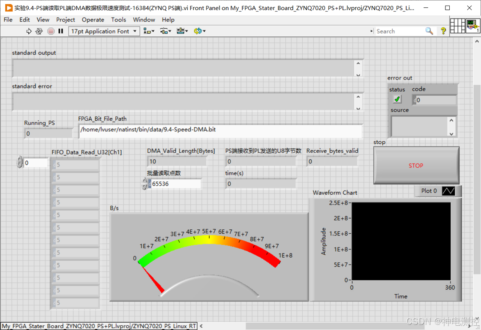This screenshot has height=330, width=481.
Task: Click the chart x-axis maximum 360
Action: pos(450,287)
